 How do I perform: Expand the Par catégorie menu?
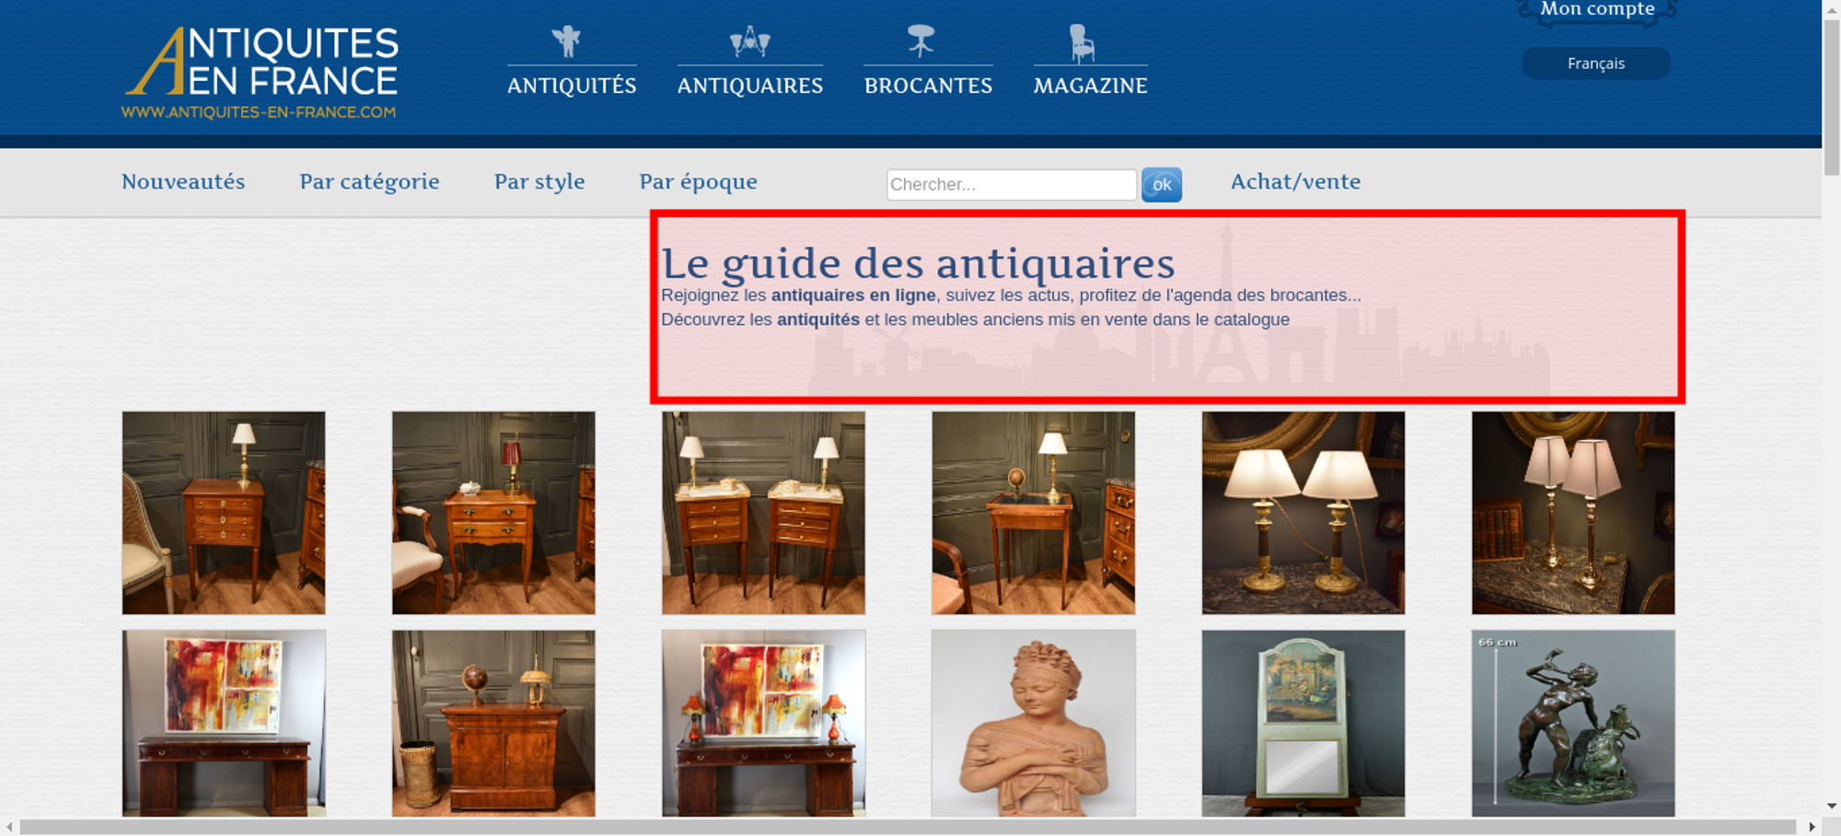369,182
